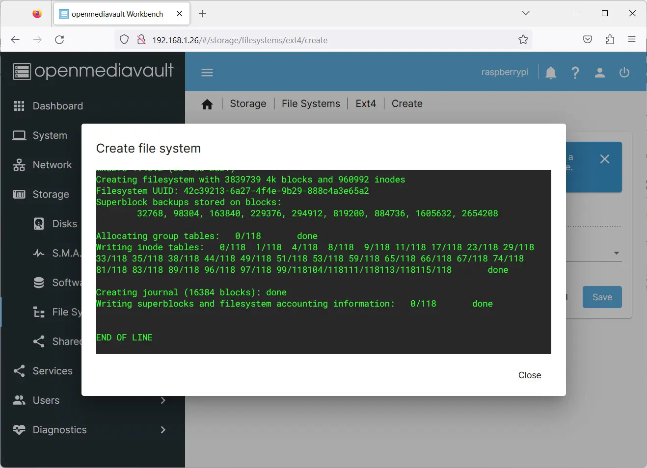Image resolution: width=647 pixels, height=468 pixels.
Task: Toggle the hamburger navigation menu
Action: tap(207, 73)
